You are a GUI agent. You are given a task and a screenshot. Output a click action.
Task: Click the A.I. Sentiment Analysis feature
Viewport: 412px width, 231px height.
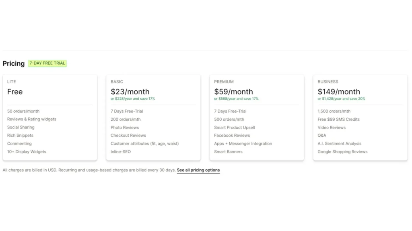pos(339,144)
